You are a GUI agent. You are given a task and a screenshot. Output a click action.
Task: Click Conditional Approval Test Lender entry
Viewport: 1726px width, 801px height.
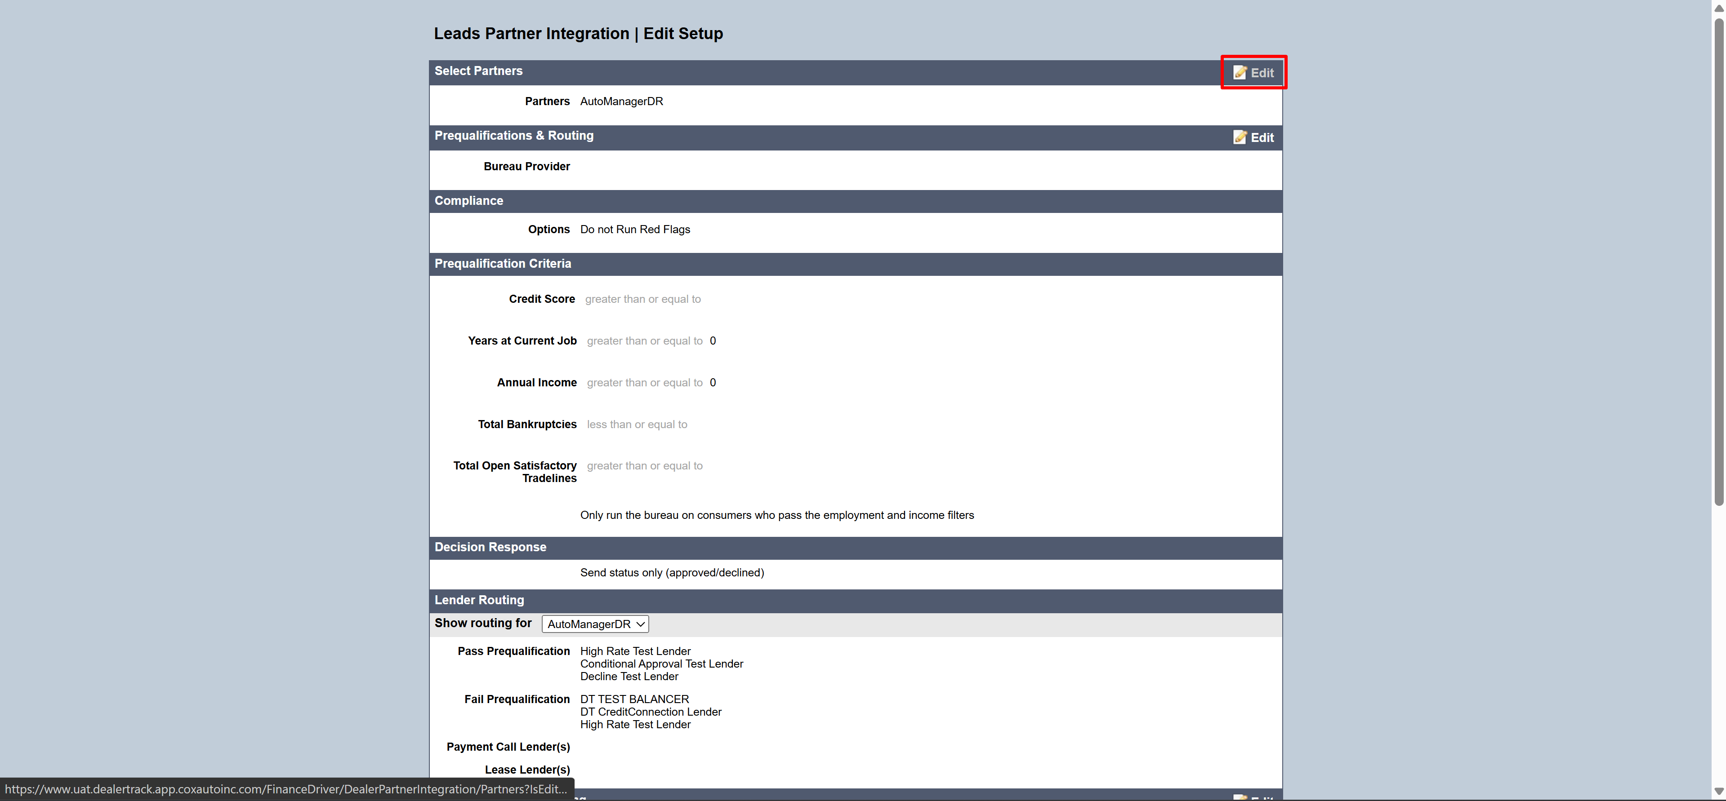pyautogui.click(x=661, y=664)
